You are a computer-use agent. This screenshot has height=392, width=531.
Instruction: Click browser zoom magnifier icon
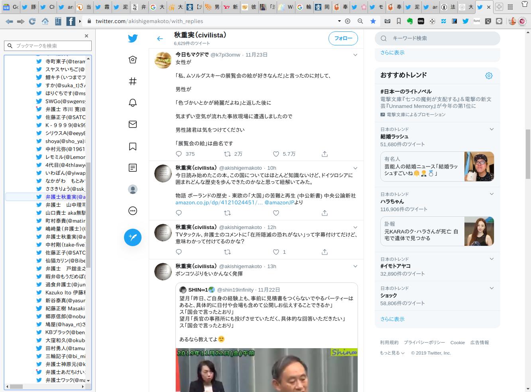pyautogui.click(x=360, y=21)
